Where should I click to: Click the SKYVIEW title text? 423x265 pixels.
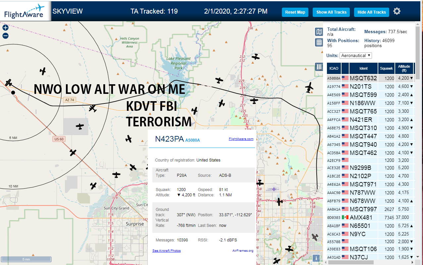pos(68,11)
